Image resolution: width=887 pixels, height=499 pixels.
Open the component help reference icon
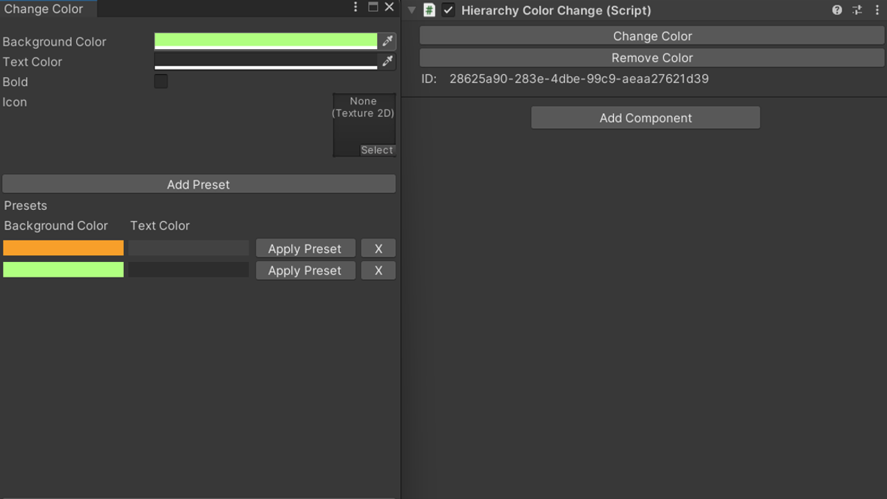(x=837, y=10)
